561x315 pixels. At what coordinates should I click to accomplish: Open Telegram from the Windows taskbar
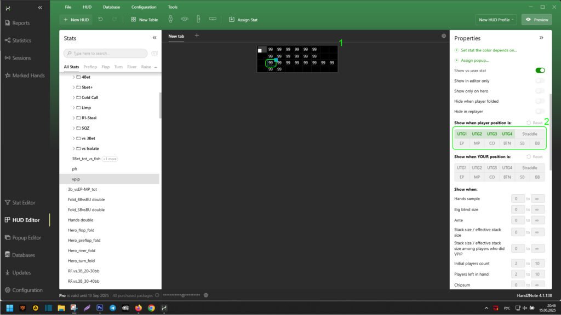pyautogui.click(x=112, y=308)
